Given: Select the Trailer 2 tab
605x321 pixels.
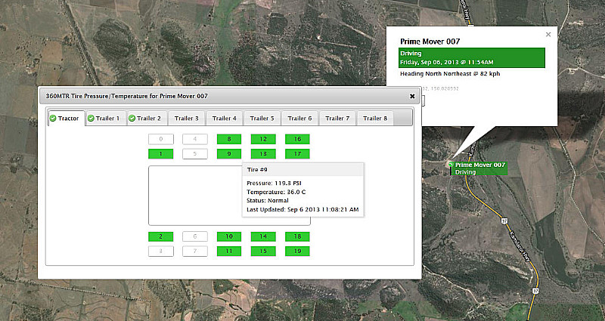Looking at the screenshot, I should pyautogui.click(x=144, y=118).
